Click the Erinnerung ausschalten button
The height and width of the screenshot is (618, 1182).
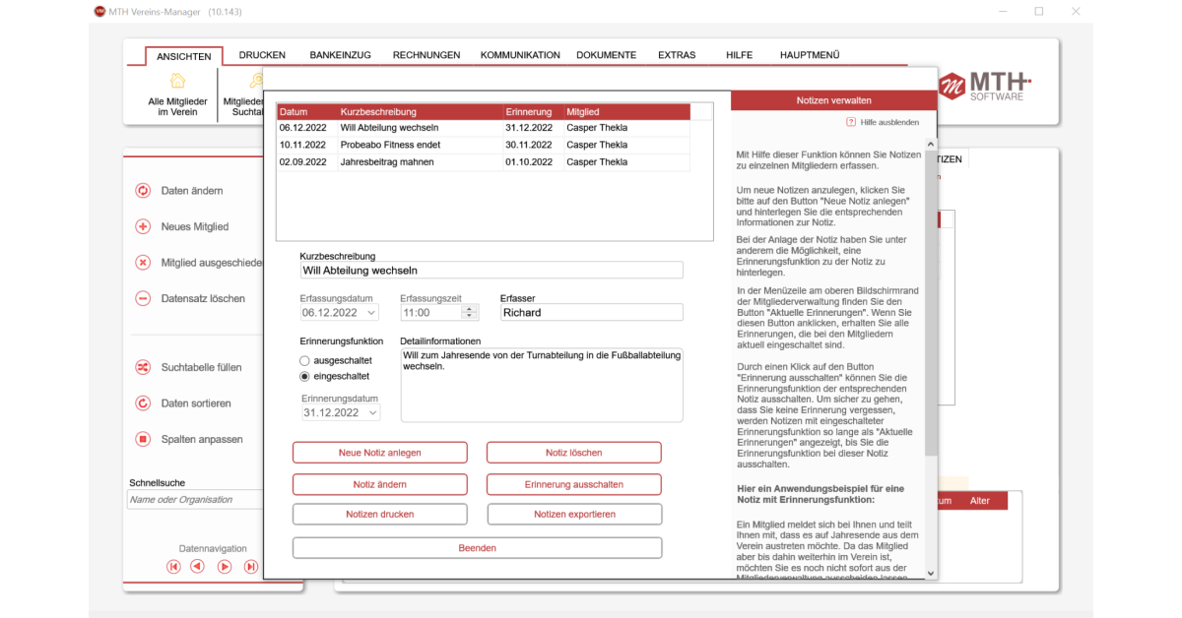(574, 484)
